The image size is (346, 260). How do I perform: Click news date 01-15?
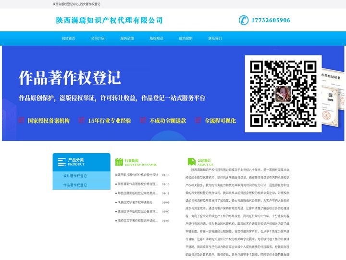[165, 175]
